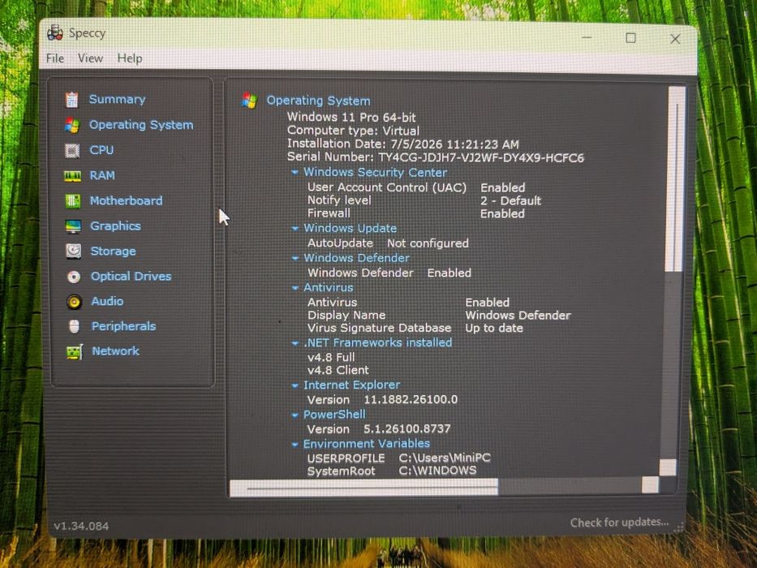Click the USERPROFILE environment variable row
The width and height of the screenshot is (757, 568).
(x=398, y=458)
